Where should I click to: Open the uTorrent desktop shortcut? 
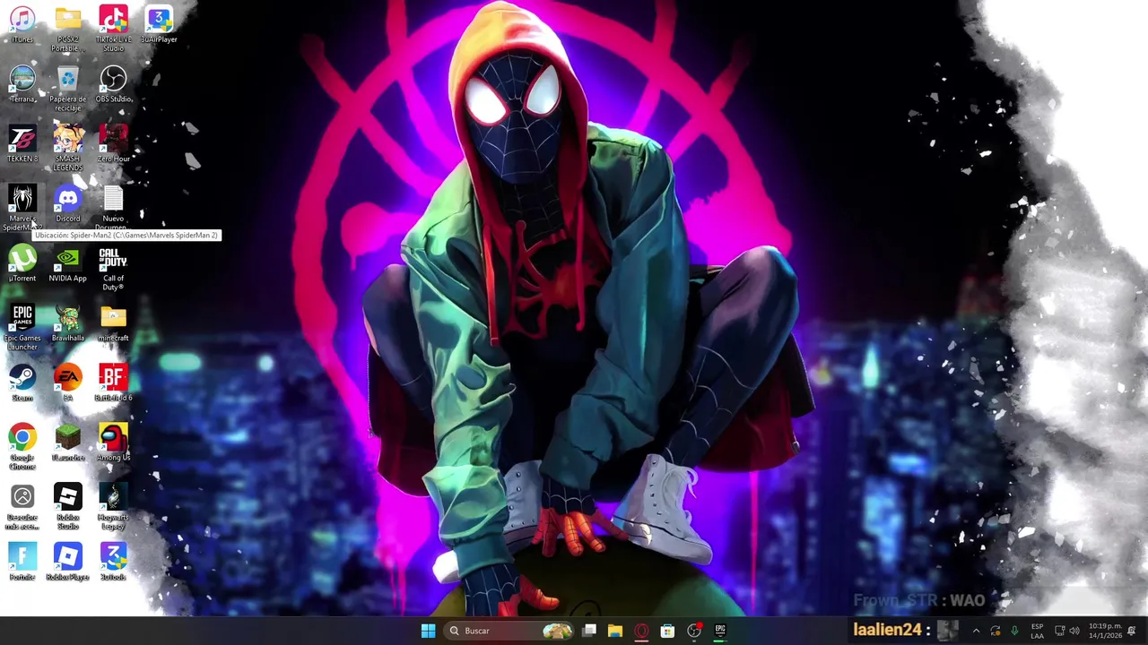click(22, 264)
